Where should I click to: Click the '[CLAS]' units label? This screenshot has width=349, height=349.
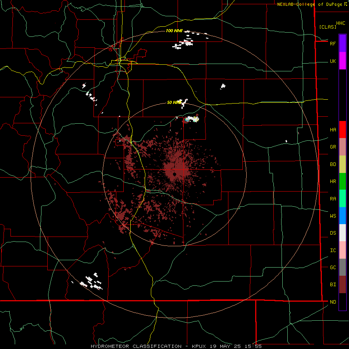click(328, 27)
